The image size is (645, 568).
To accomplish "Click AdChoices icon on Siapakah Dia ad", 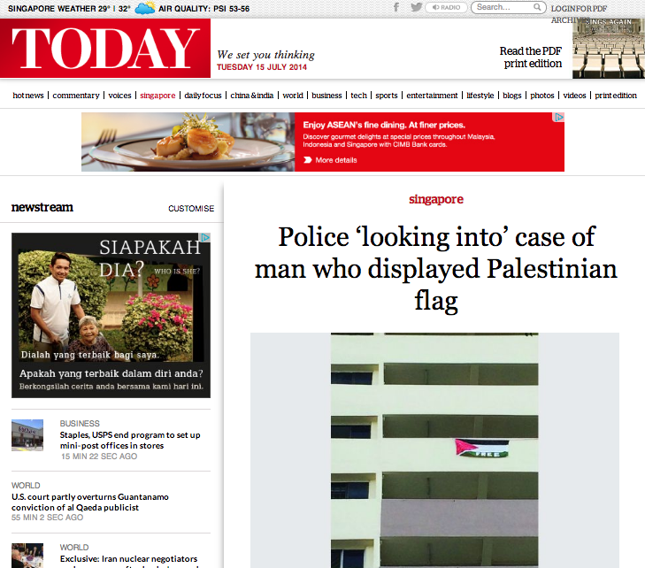I will tap(205, 237).
